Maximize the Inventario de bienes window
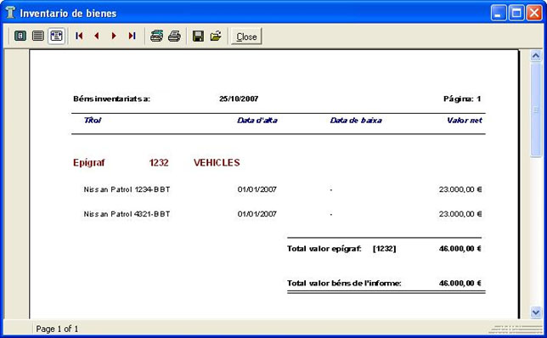The width and height of the screenshot is (547, 338). (x=516, y=14)
